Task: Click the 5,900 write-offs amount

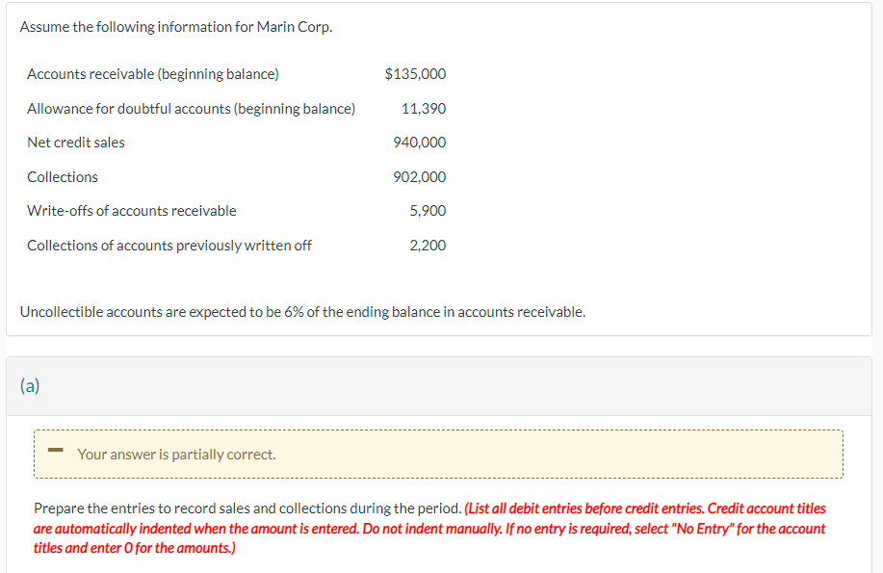Action: point(428,211)
